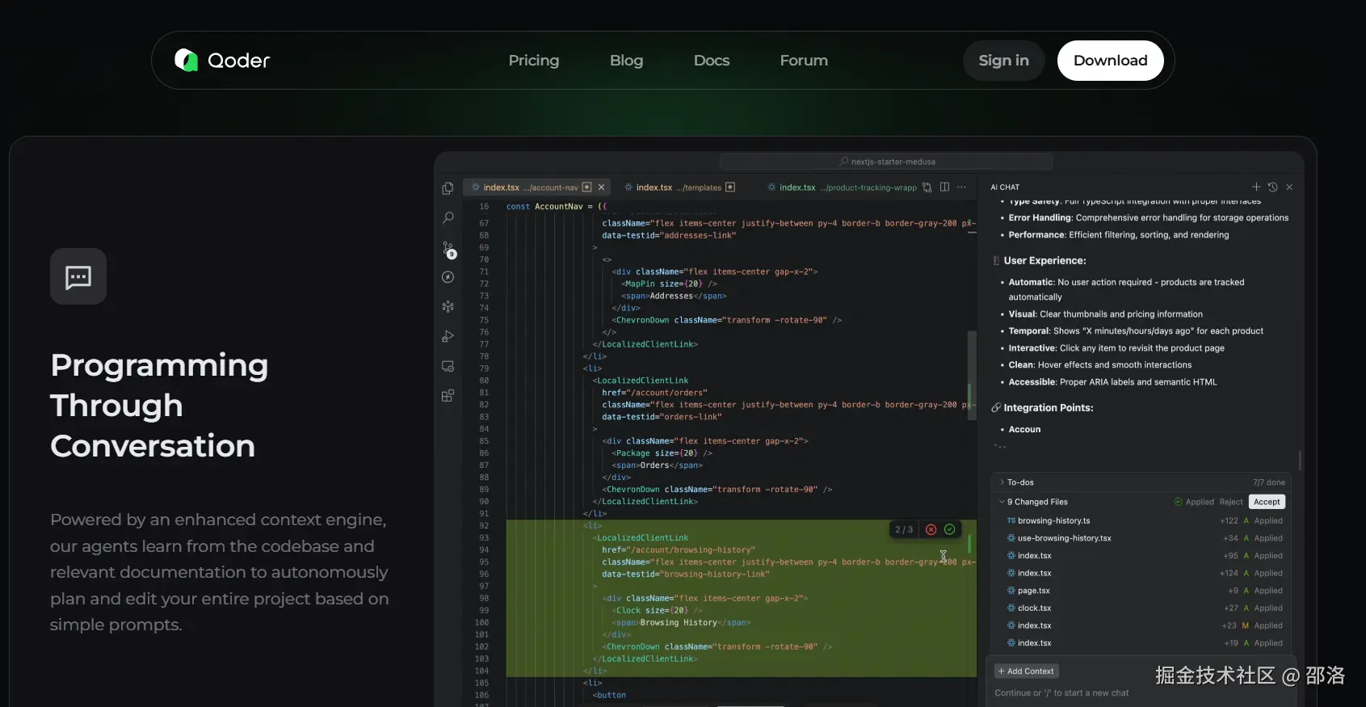Open the editor more actions ellipsis

click(961, 187)
